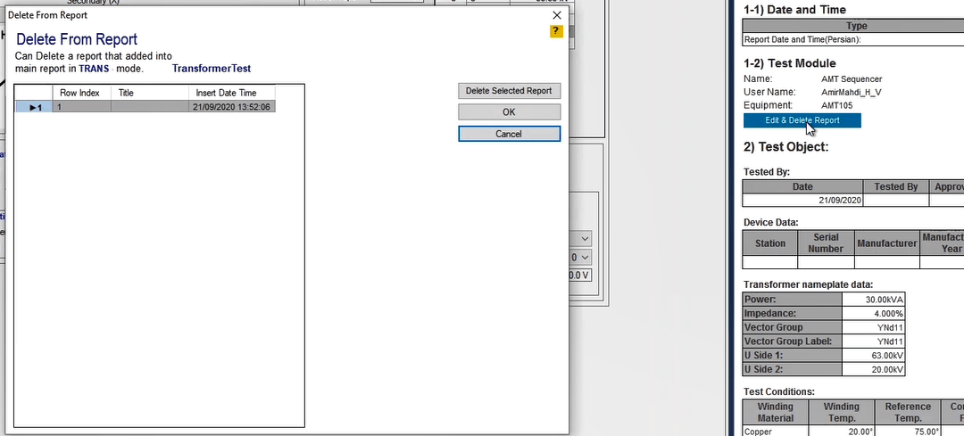This screenshot has width=964, height=436.
Task: Click the 63.00kV U Side 1 value
Action: 874,356
